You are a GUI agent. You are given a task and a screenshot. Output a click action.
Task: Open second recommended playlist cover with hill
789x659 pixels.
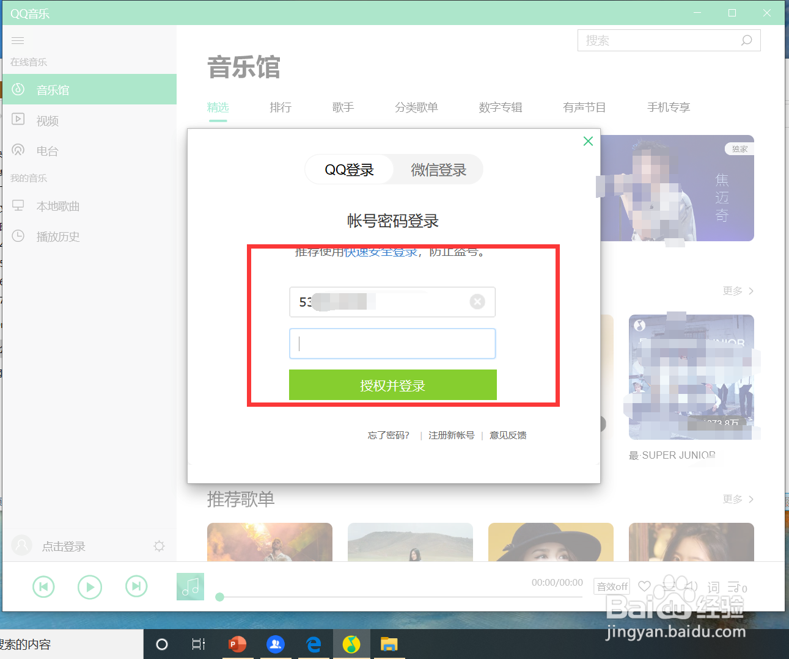click(410, 542)
